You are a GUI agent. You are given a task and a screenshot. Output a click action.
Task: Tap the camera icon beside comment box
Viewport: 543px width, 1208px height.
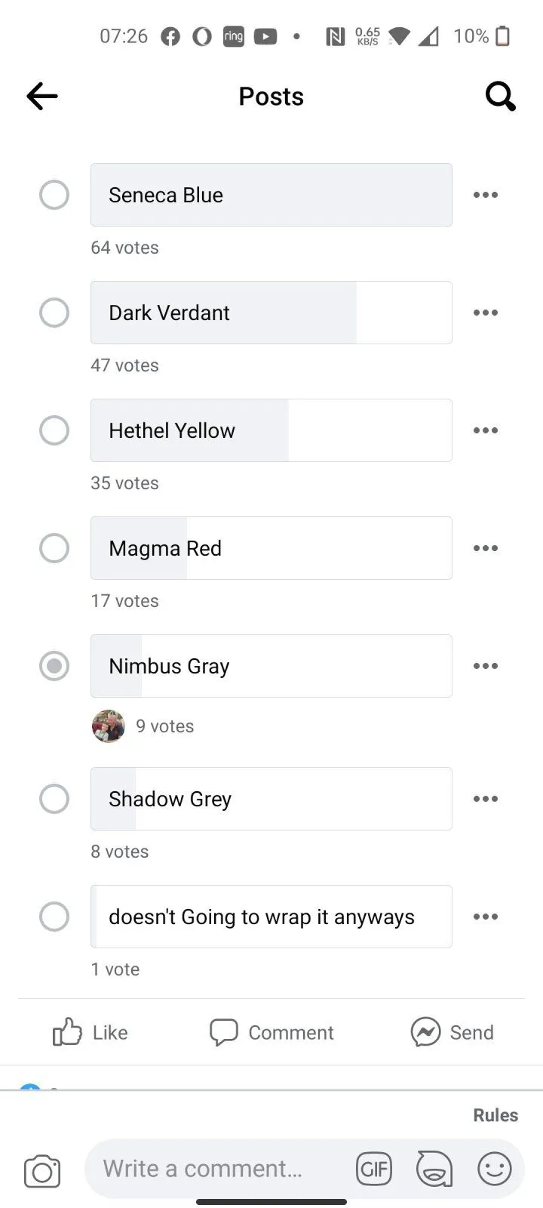(42, 1171)
